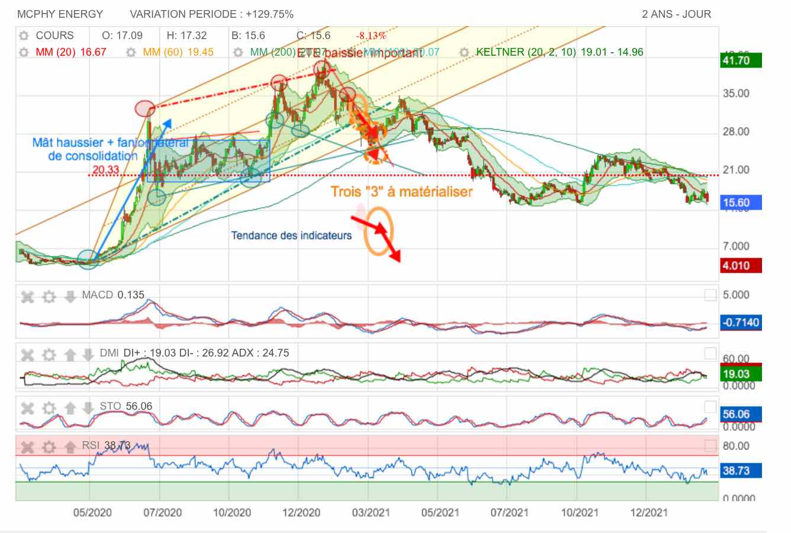
Task: Move the RSI panel up
Action: (x=70, y=447)
